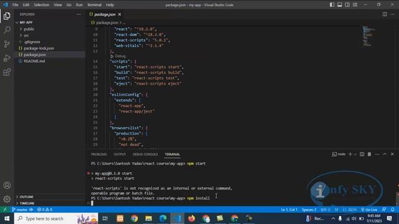The width and height of the screenshot is (399, 224).
Task: Click the Debug code lens above scripts
Action: (118, 56)
